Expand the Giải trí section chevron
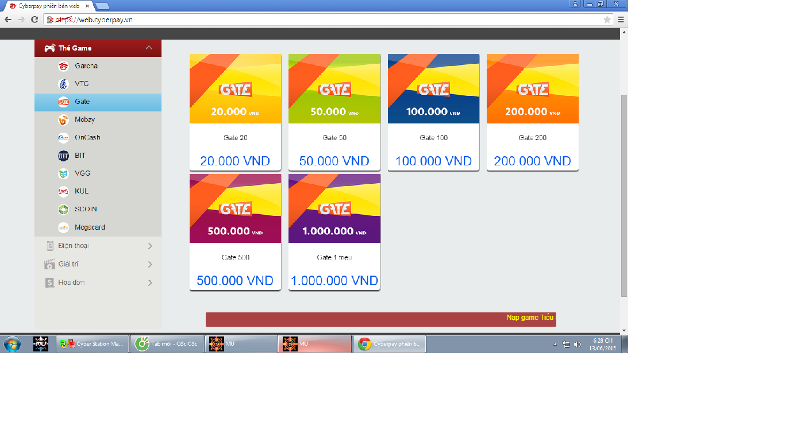 click(x=150, y=264)
